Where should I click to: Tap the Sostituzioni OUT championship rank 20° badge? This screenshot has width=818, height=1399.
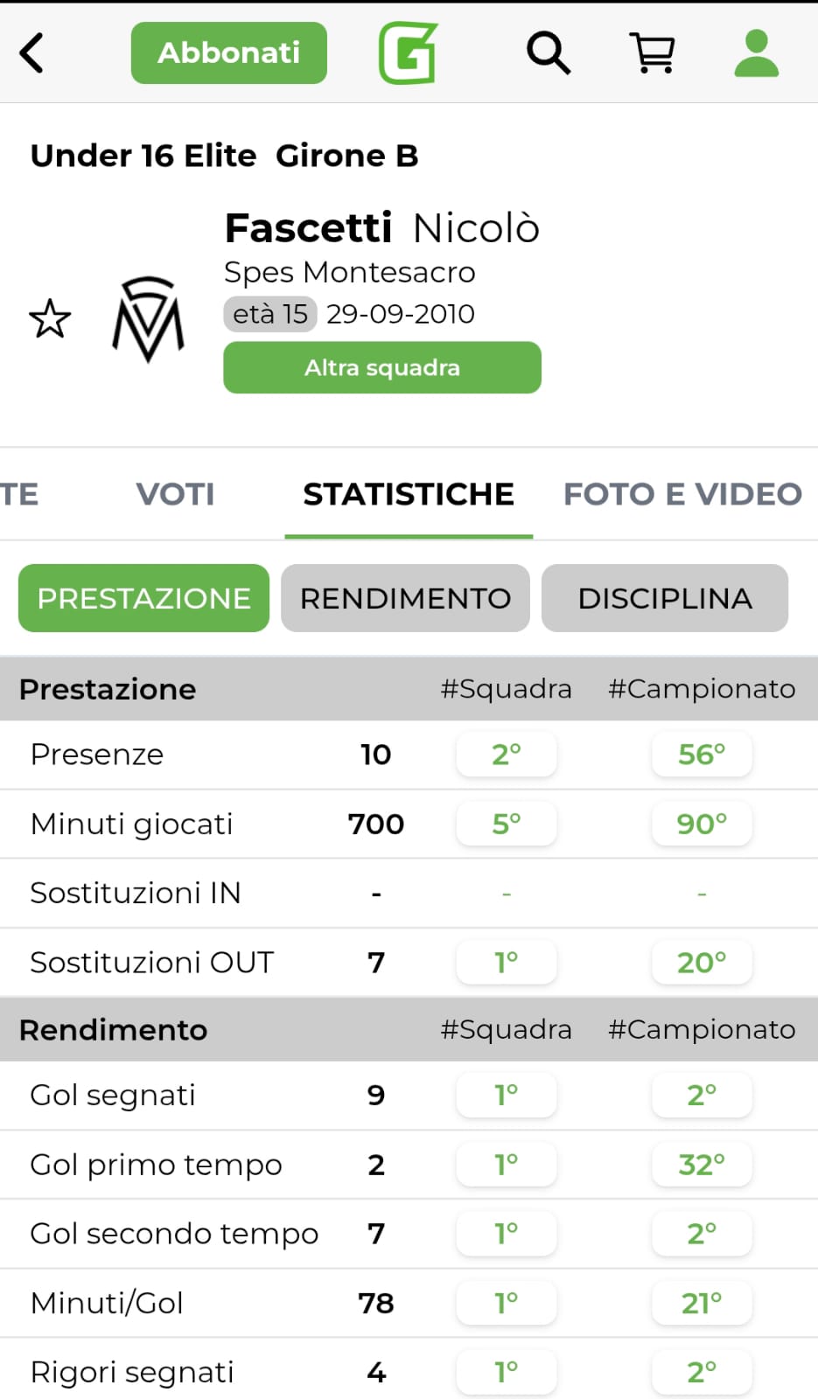702,962
